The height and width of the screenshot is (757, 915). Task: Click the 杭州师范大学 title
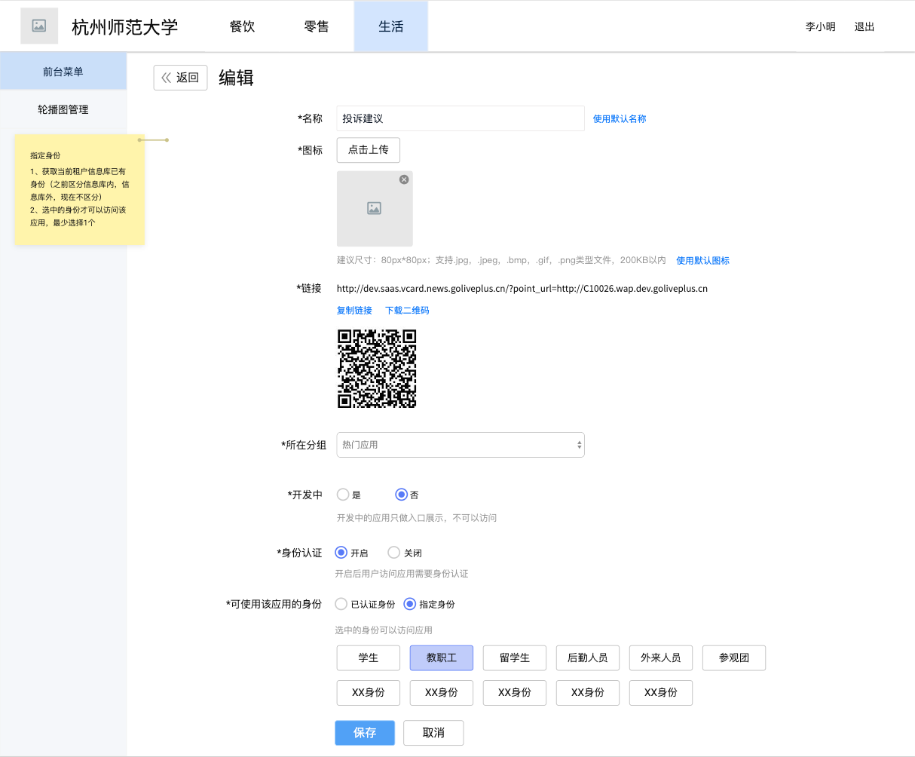point(125,27)
